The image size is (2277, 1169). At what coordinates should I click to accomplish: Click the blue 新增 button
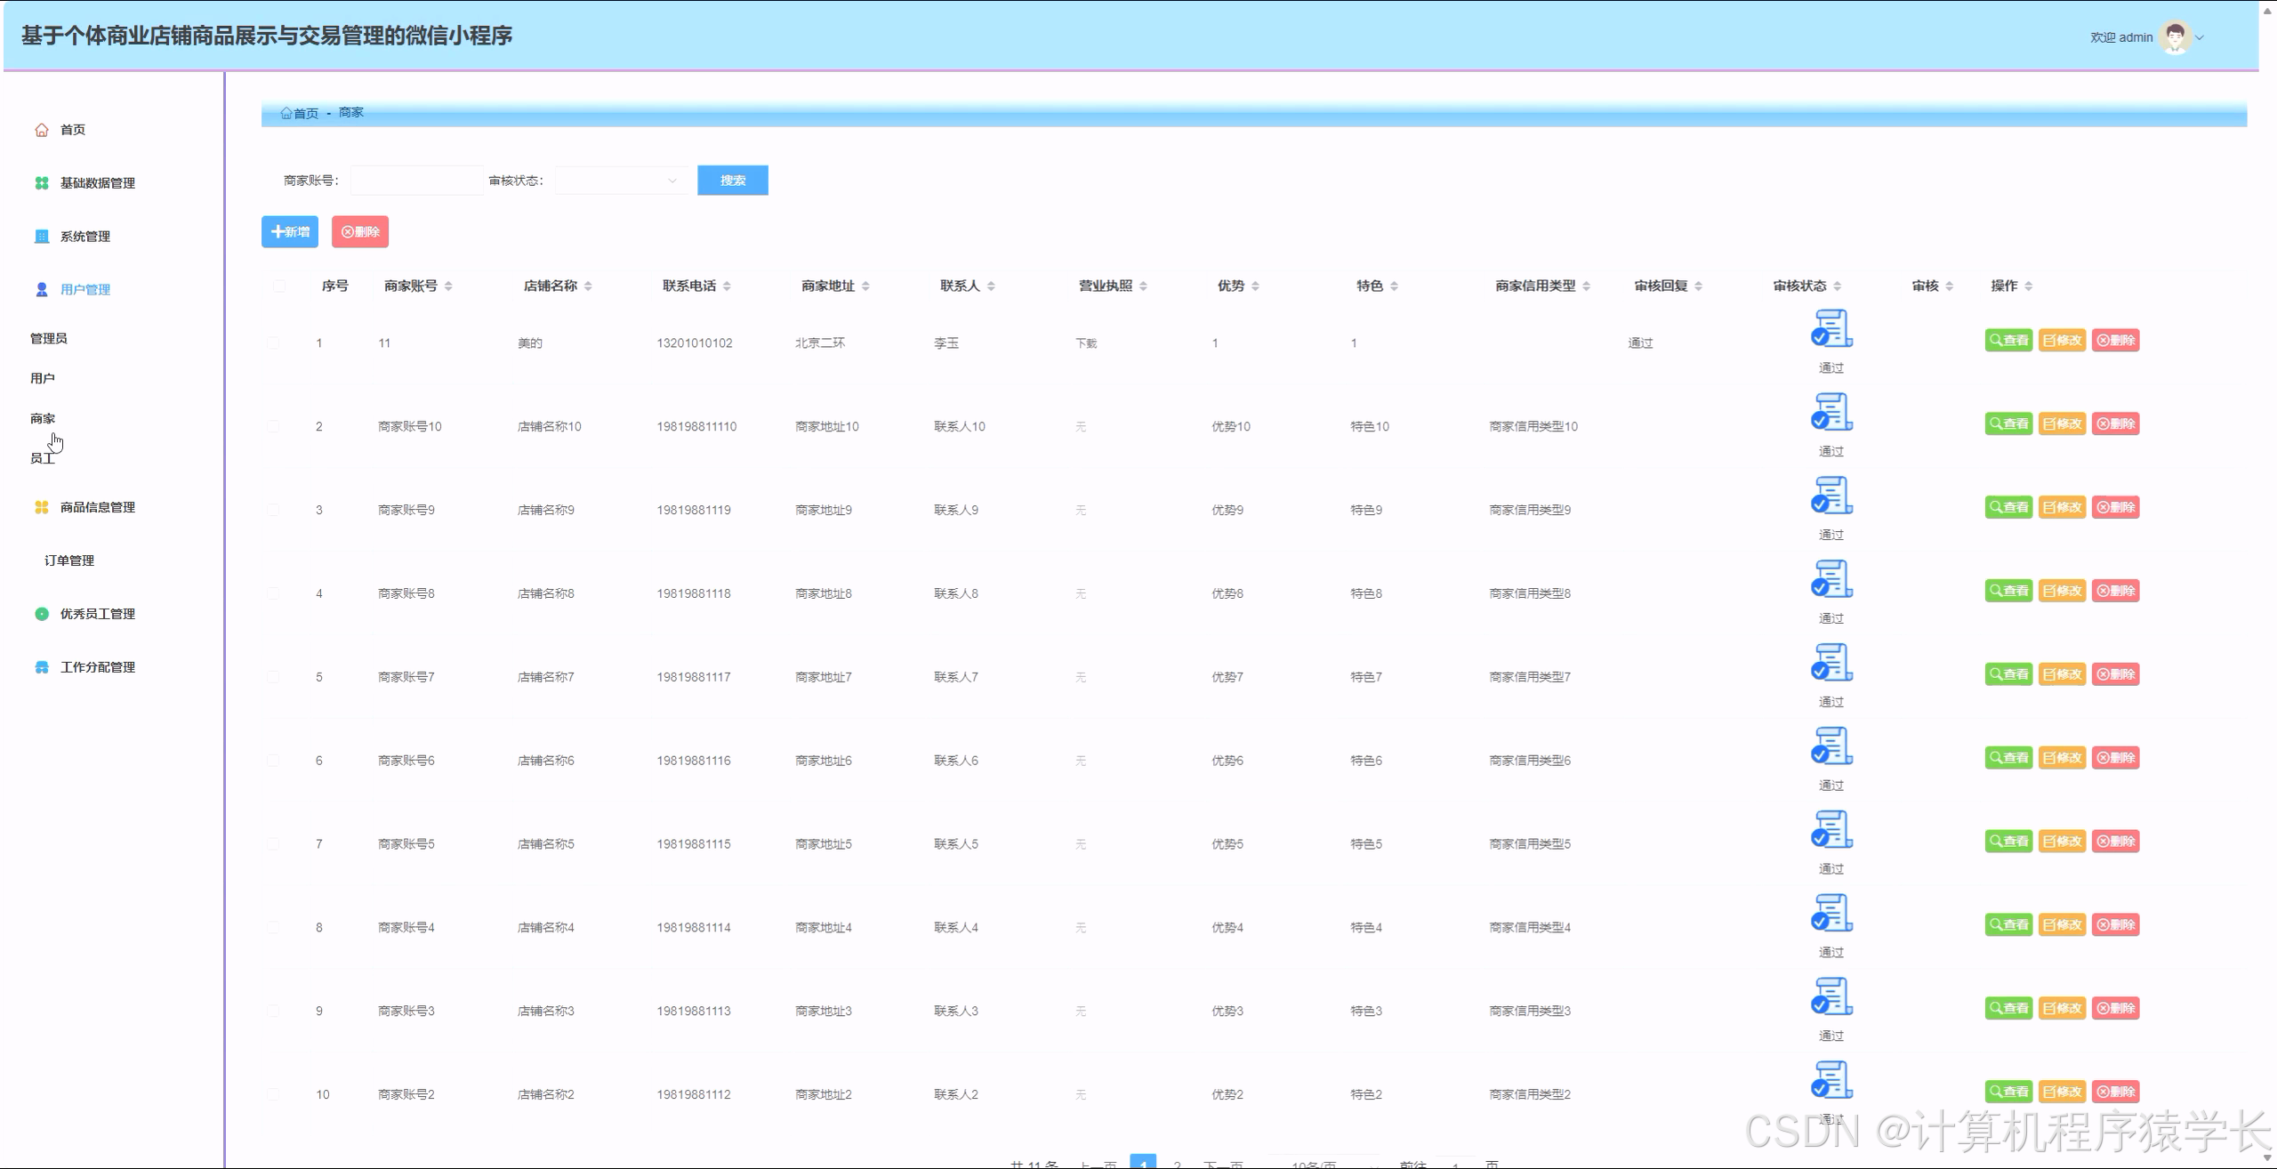(x=290, y=232)
